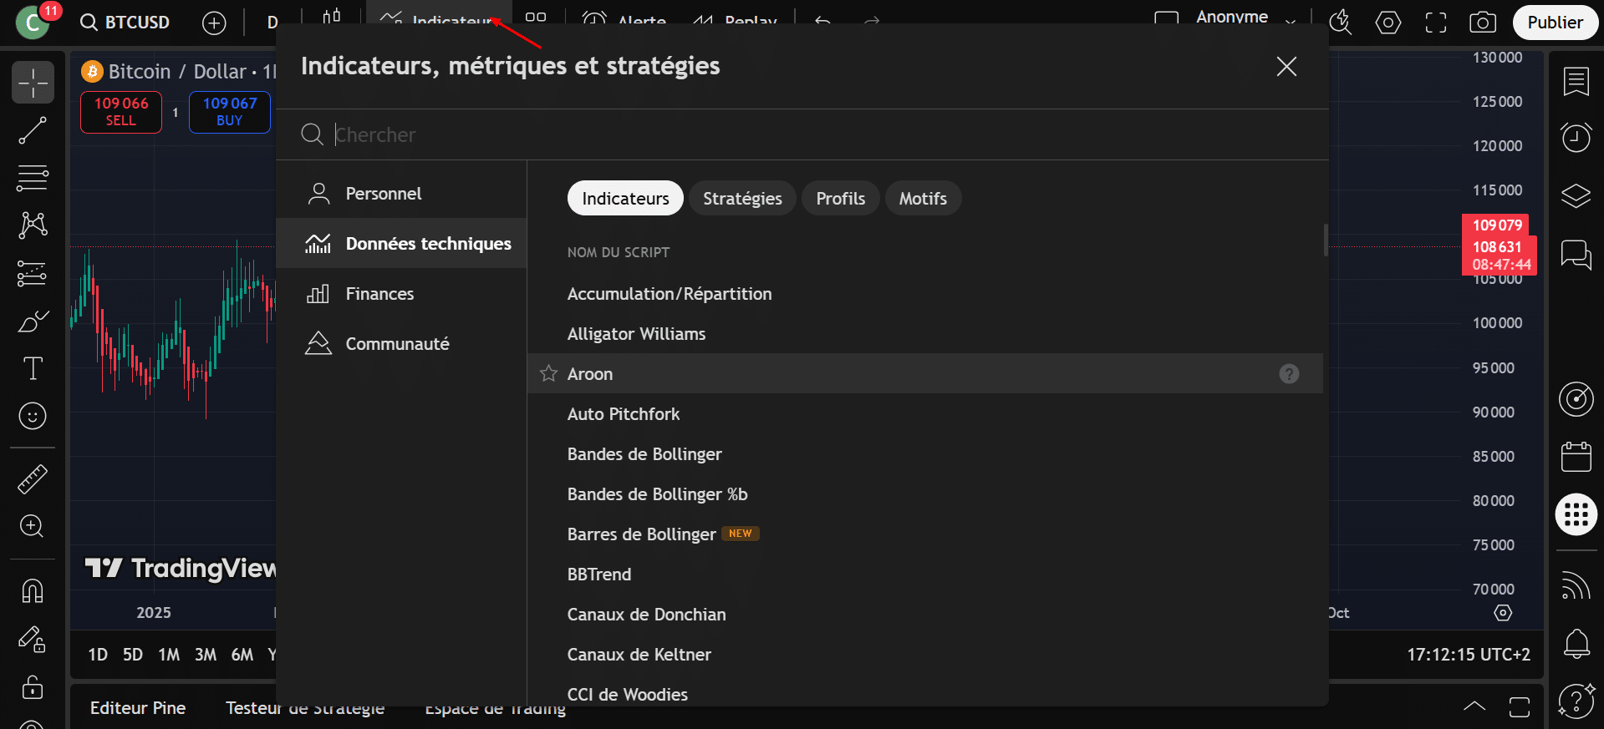Select the text annotation tool

pos(33,368)
